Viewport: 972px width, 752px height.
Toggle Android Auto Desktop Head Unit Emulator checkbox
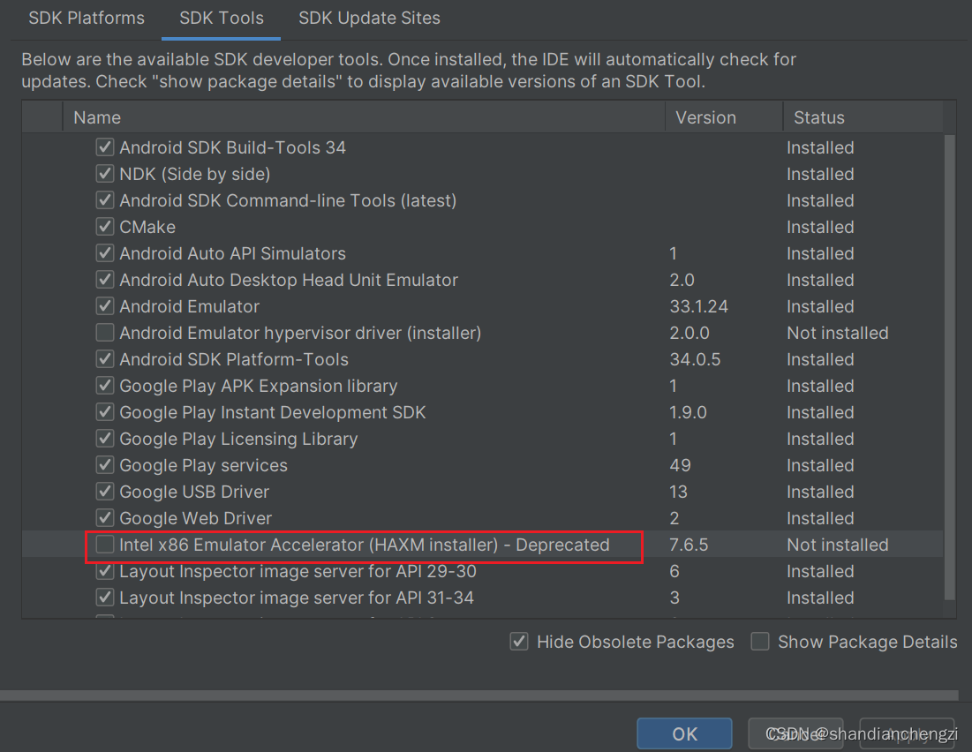[x=105, y=280]
